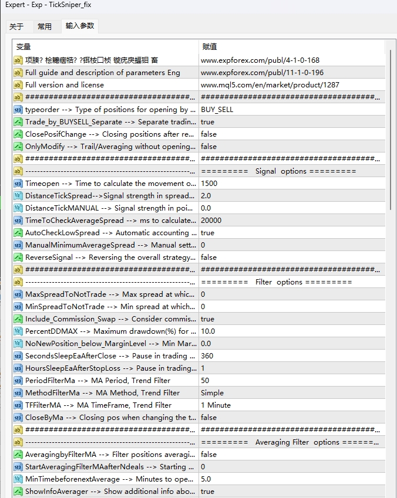Click the bool icon beside AveragingbyFilterMA
This screenshot has height=498, width=397.
pyautogui.click(x=18, y=455)
